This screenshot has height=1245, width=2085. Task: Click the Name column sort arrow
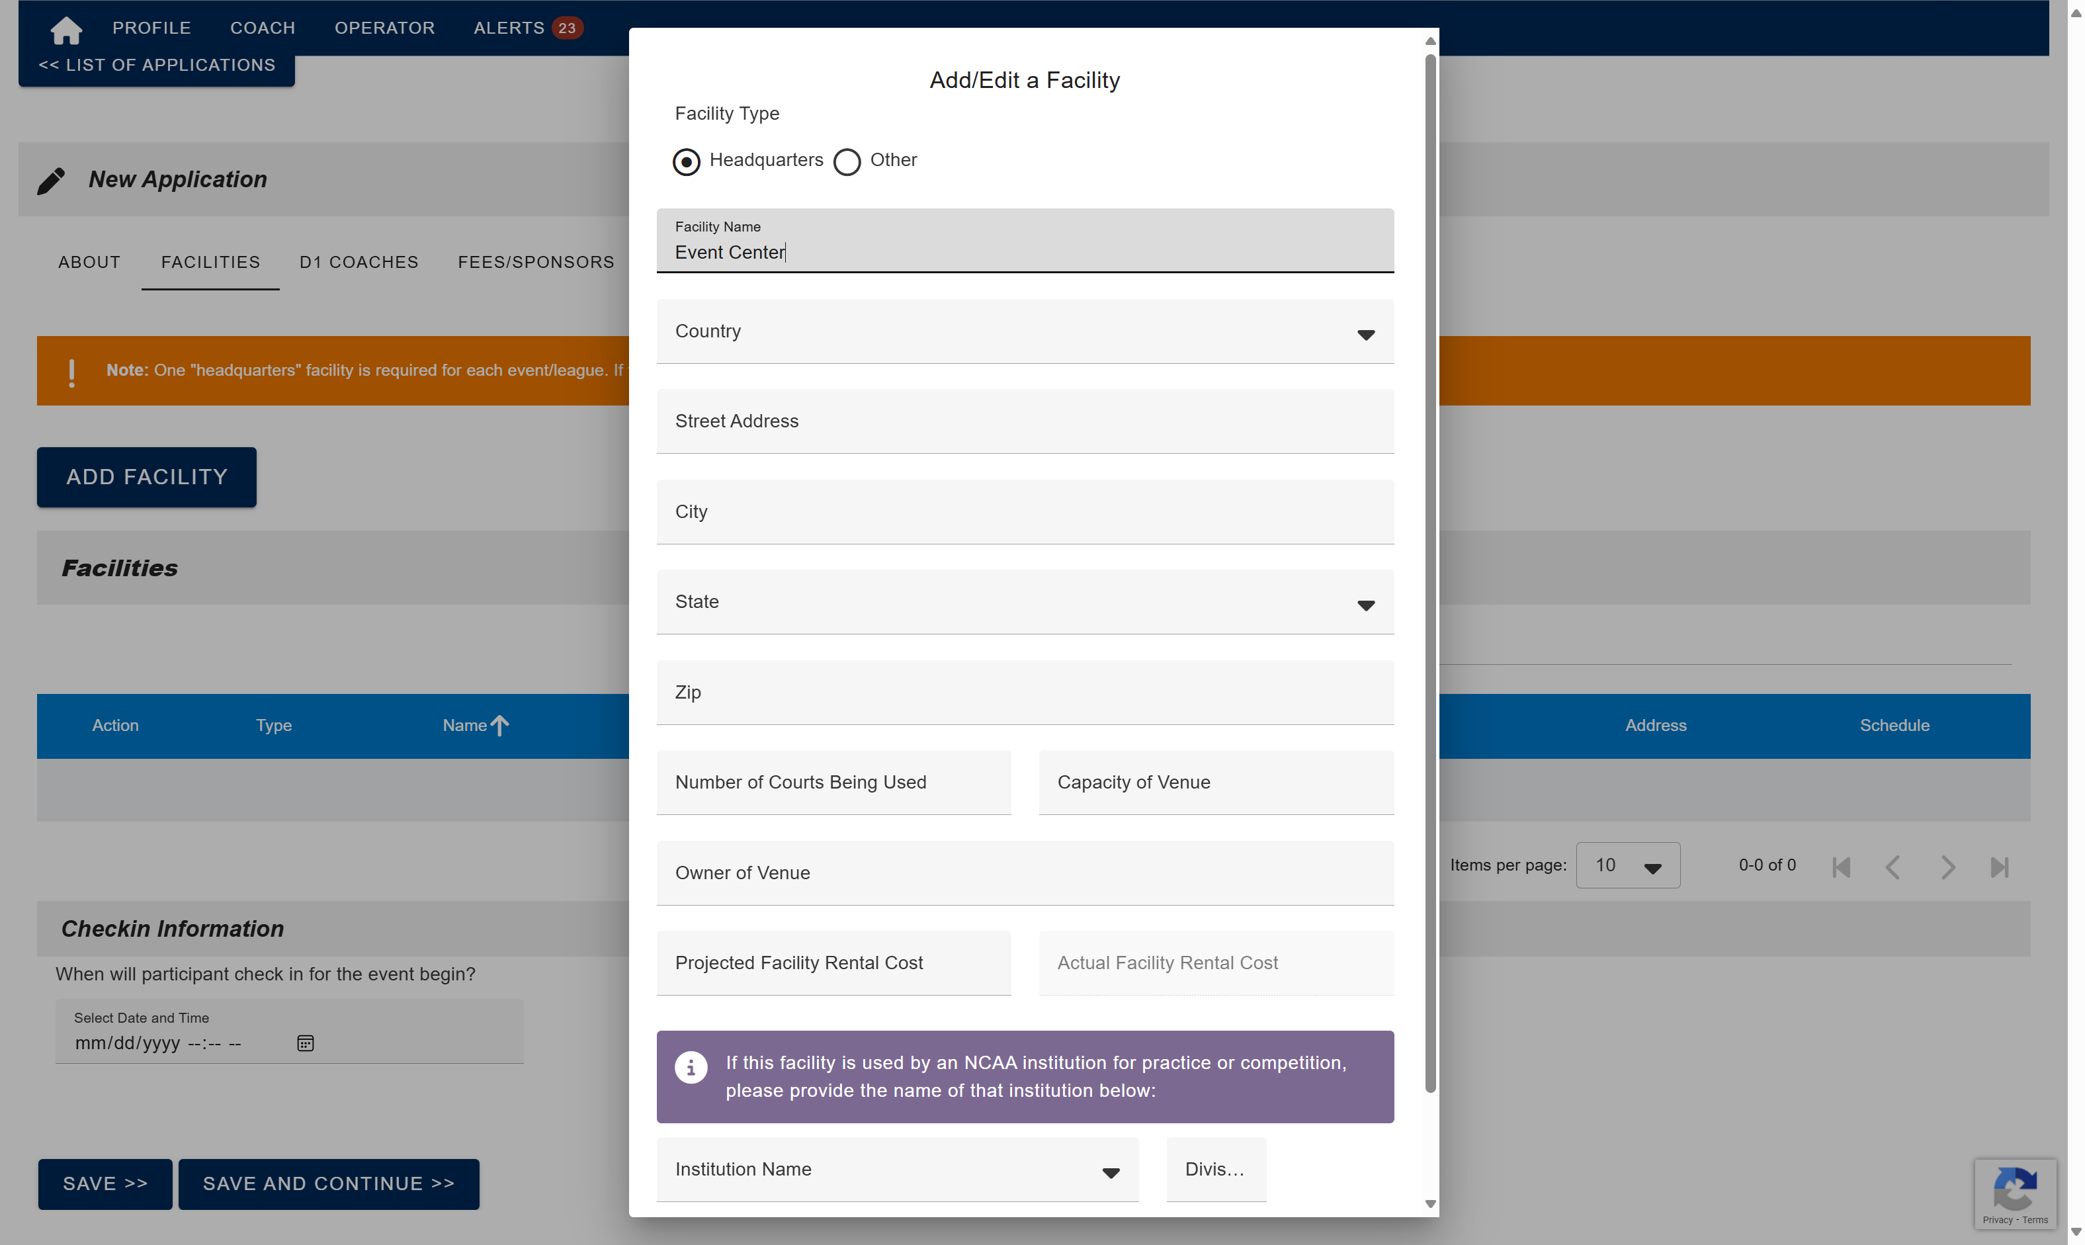500,726
